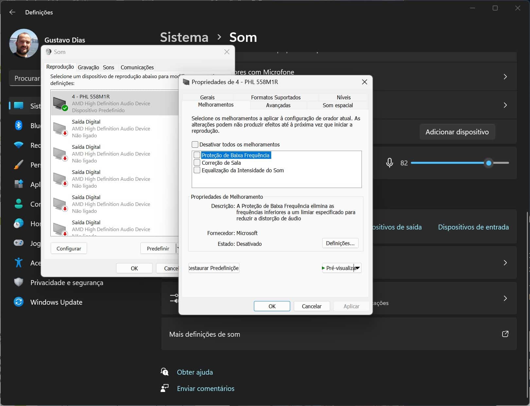
Task: Click the Adicionar dispositivo button
Action: pos(457,132)
